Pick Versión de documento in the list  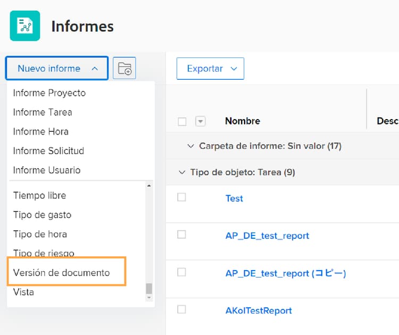click(x=62, y=273)
